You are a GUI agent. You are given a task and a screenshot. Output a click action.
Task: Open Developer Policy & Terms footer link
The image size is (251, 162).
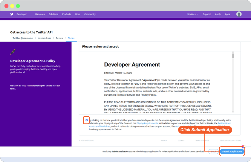coord(230,140)
